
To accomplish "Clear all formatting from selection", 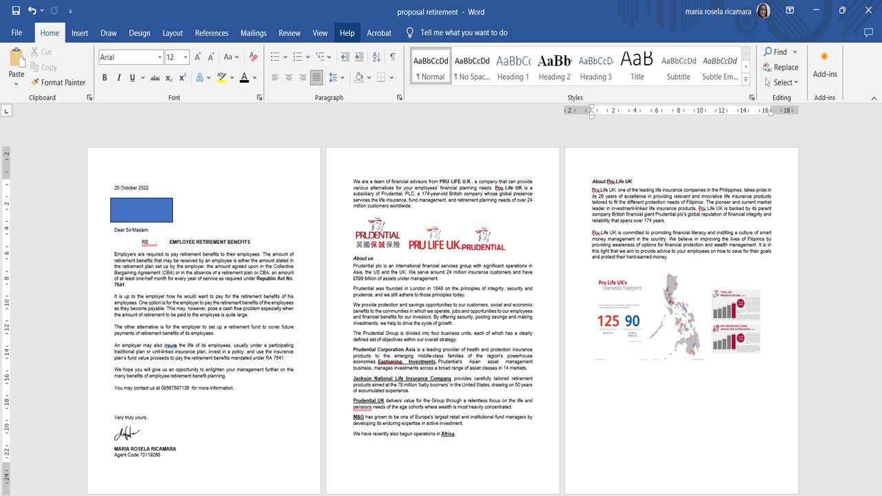I will [253, 57].
